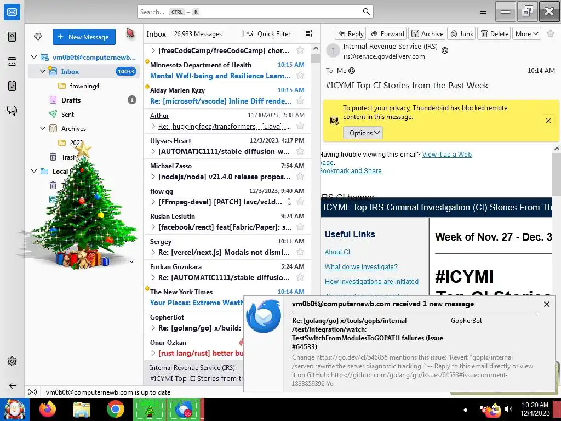
Task: Open the Calendar space
Action: [12, 61]
